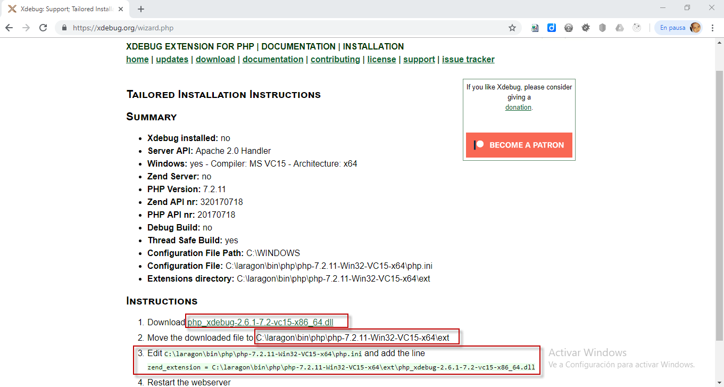Click the address bar URL field

pos(287,28)
